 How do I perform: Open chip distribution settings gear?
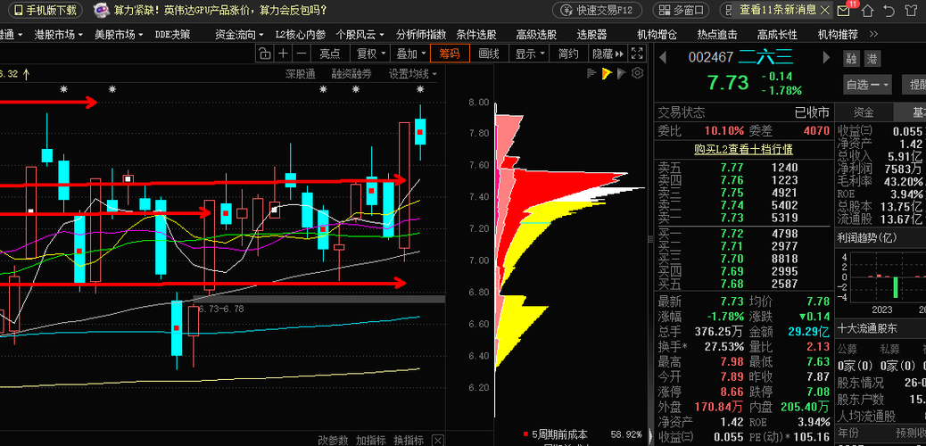(637, 73)
